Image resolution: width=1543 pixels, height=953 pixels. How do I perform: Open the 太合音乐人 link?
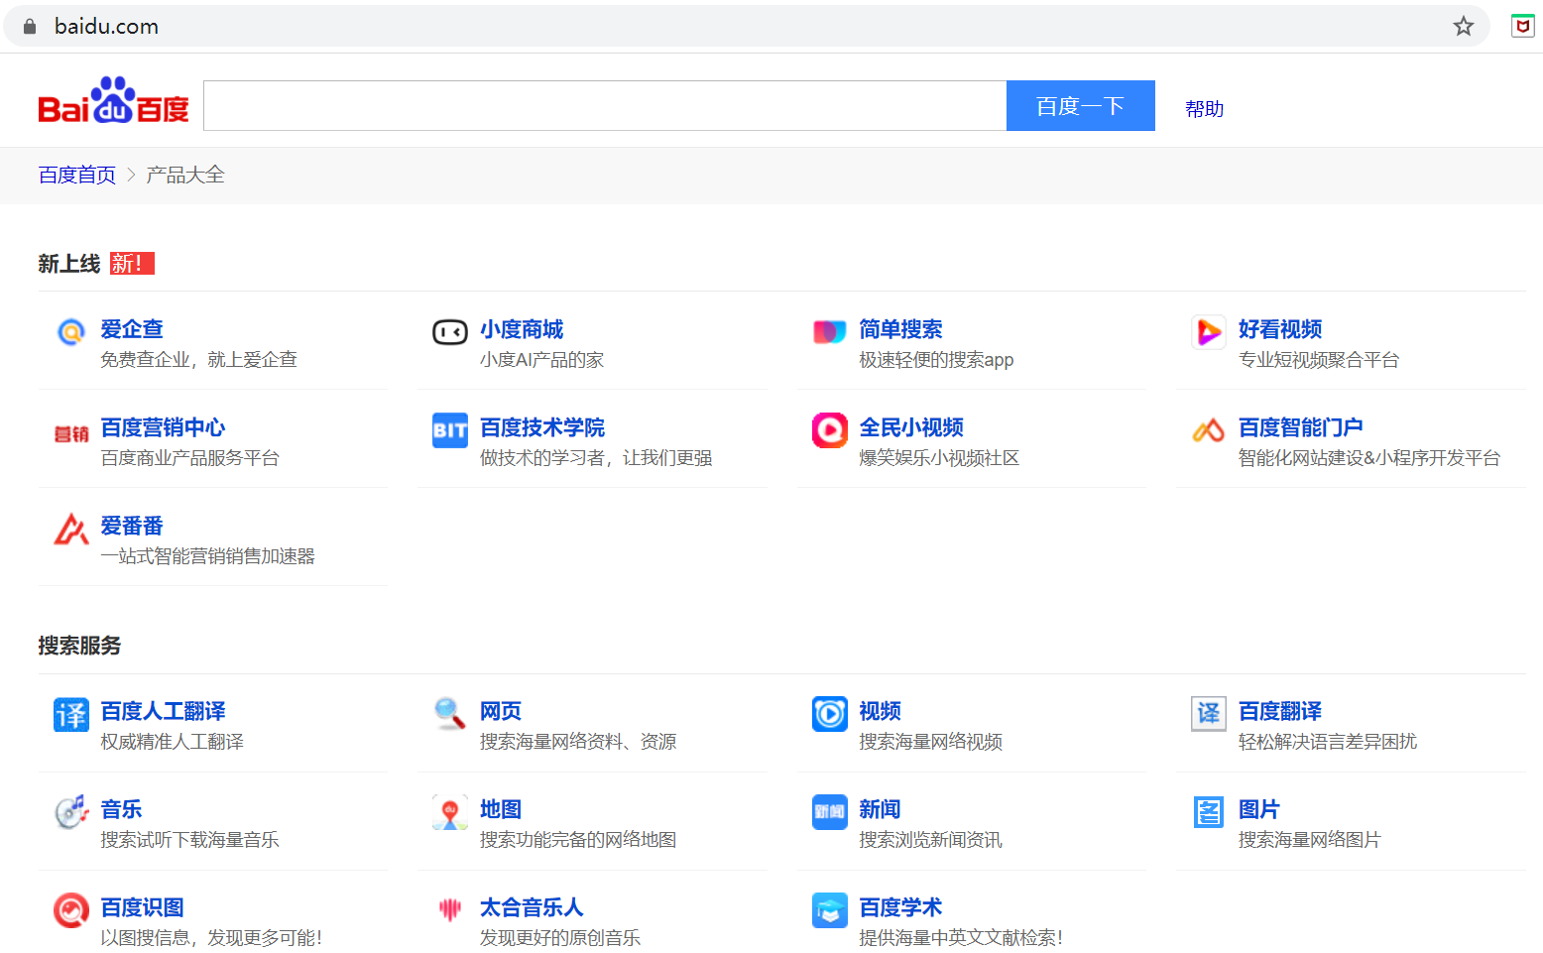click(532, 907)
